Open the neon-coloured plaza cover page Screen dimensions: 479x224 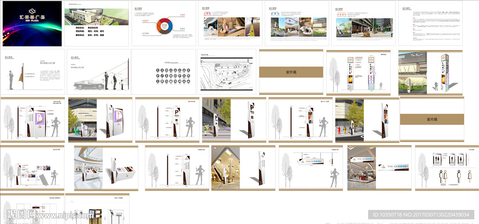click(x=32, y=23)
